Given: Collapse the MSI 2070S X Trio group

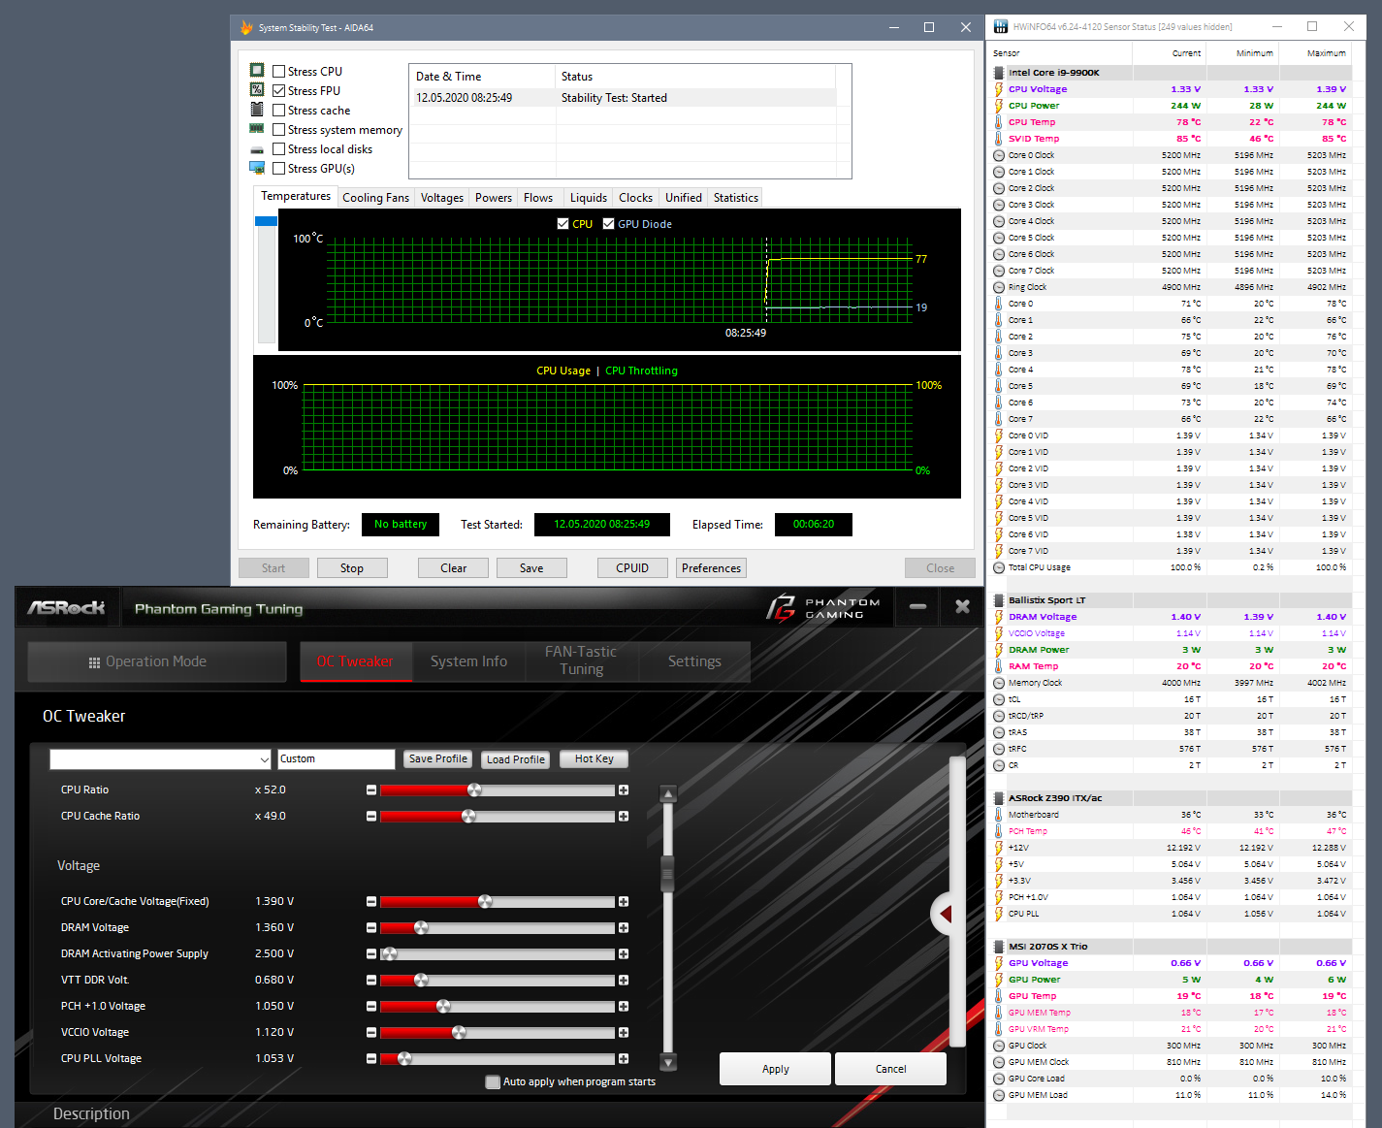Looking at the screenshot, I should pyautogui.click(x=999, y=947).
